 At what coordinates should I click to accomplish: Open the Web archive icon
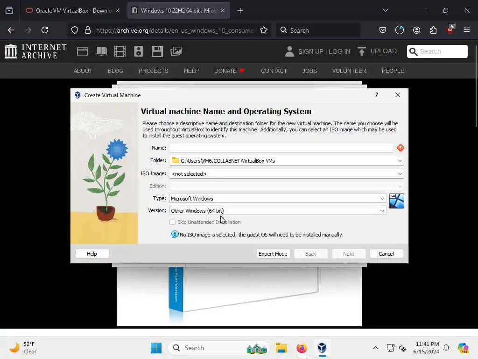click(82, 51)
